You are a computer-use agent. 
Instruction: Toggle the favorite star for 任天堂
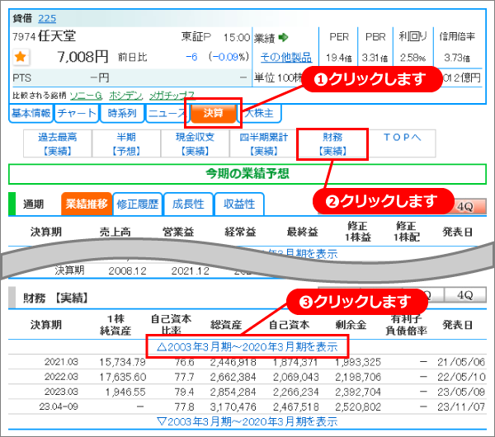tap(21, 57)
